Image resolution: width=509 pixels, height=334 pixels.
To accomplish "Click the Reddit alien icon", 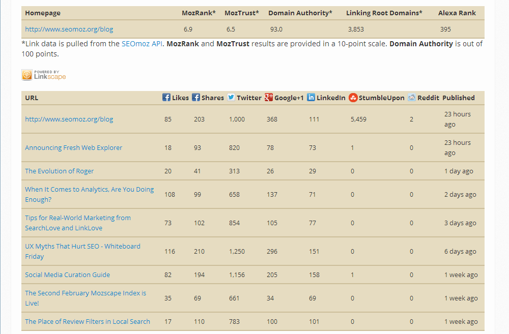I will click(412, 97).
